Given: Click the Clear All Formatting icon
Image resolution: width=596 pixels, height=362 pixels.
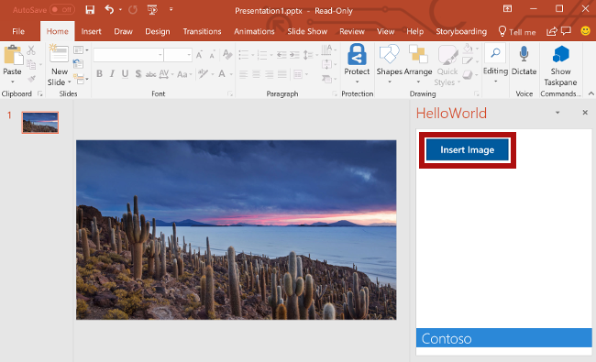Looking at the screenshot, I should pos(227,55).
